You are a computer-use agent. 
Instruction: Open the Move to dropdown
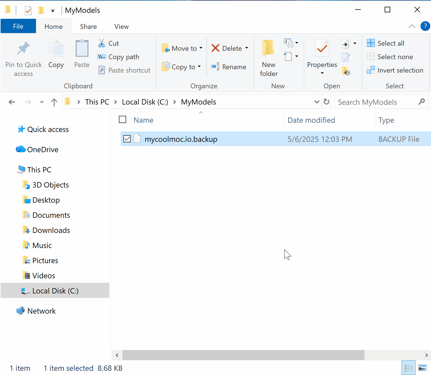182,48
